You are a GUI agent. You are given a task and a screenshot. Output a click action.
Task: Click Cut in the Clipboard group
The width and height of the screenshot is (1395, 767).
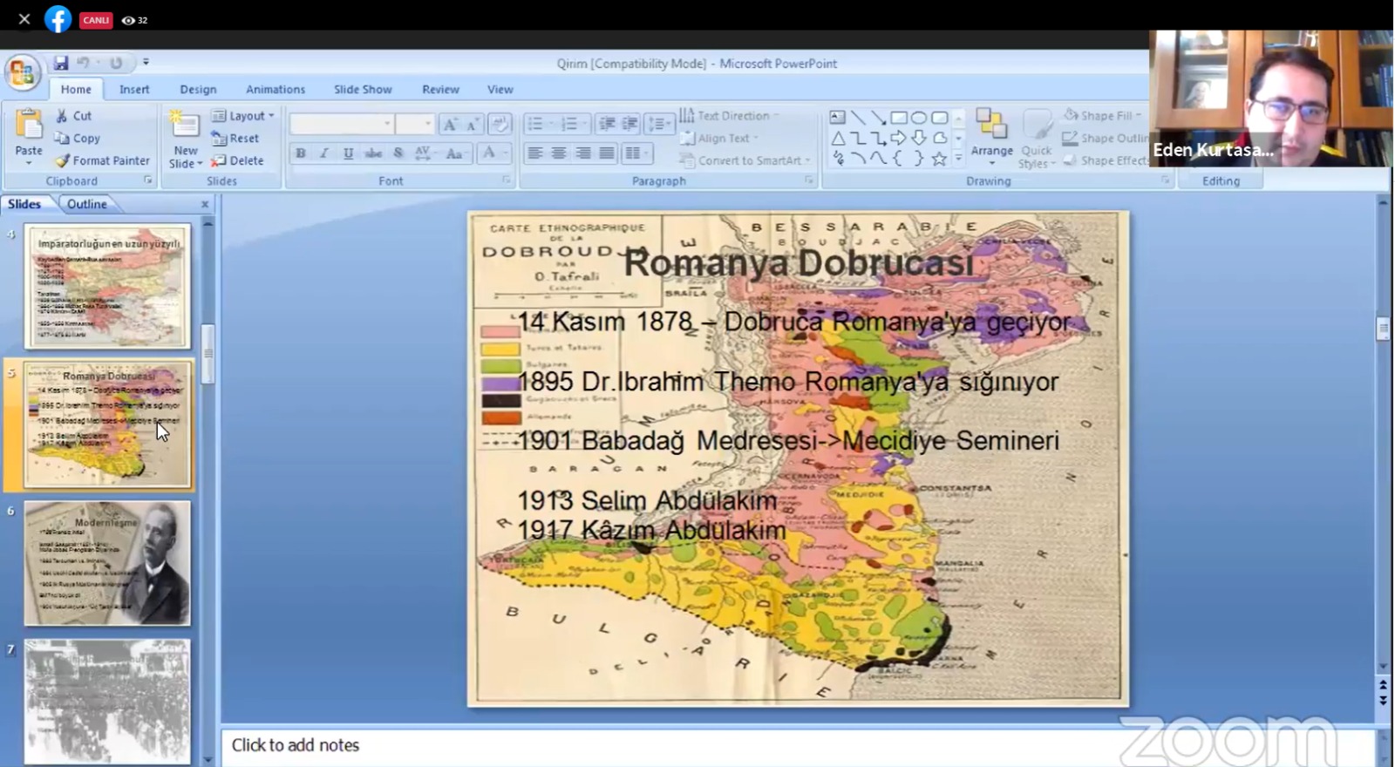coord(74,115)
